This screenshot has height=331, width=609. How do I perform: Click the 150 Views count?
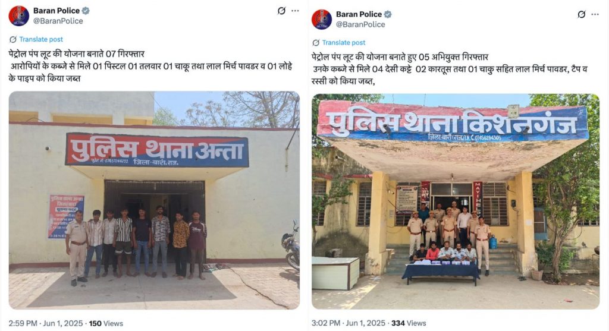coord(106,323)
